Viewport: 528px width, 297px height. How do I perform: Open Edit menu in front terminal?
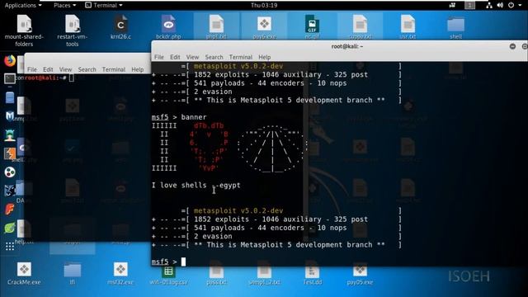(x=175, y=57)
